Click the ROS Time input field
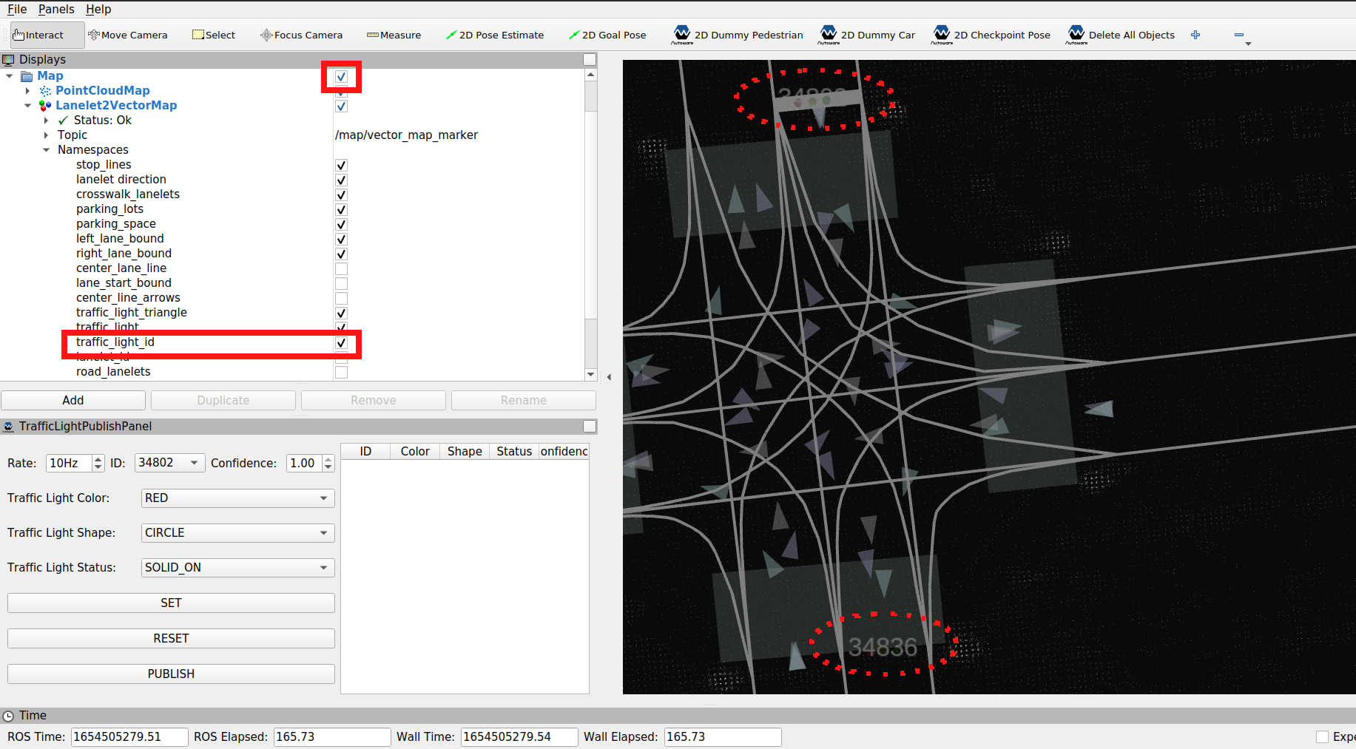 pyautogui.click(x=129, y=737)
